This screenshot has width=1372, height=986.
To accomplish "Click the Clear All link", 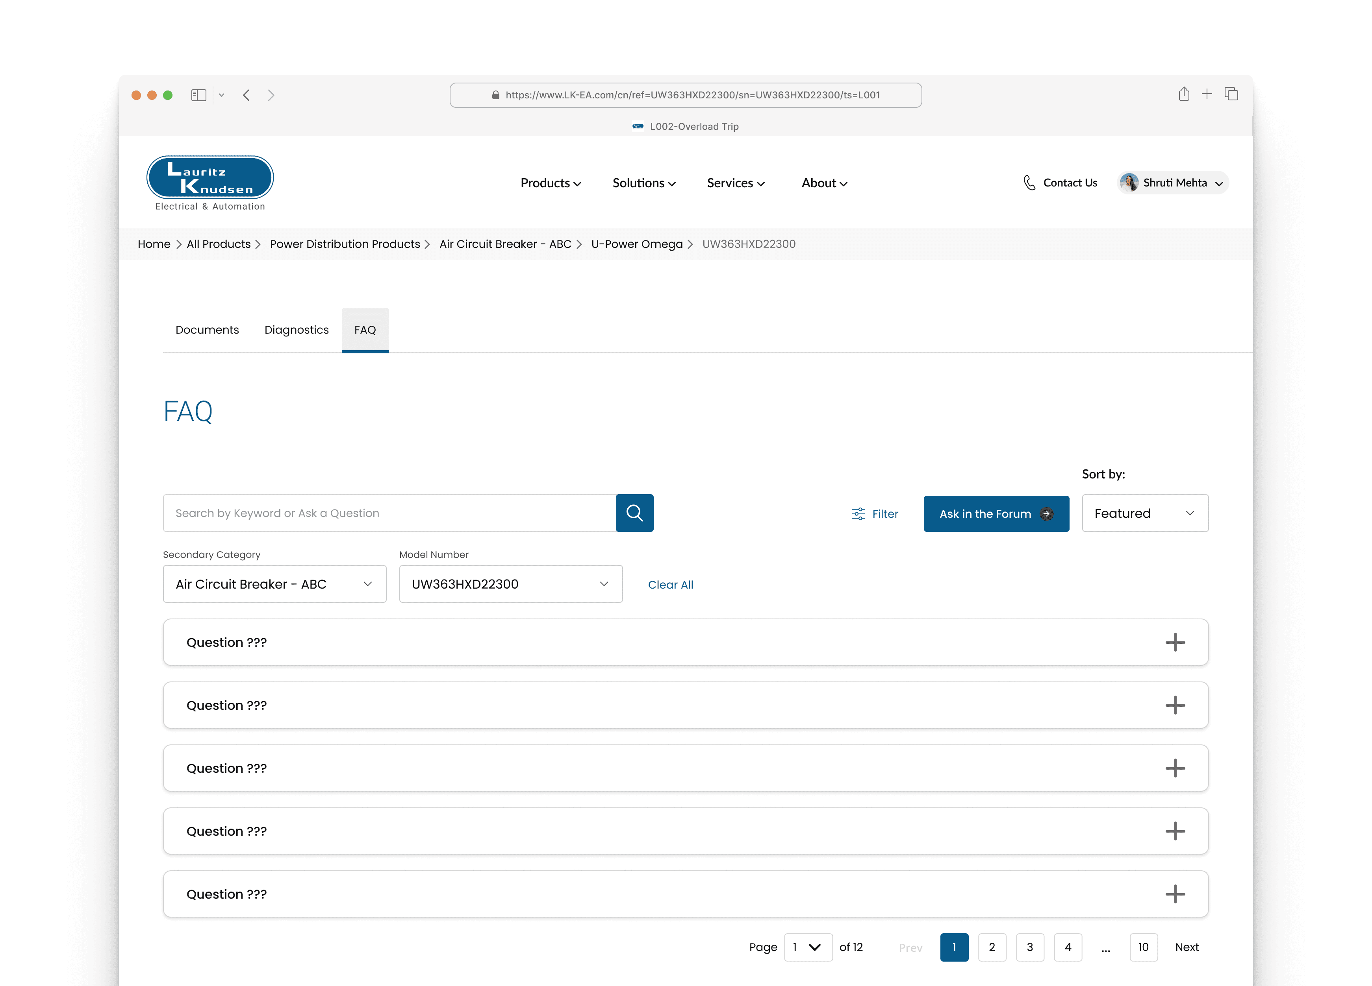I will 670,585.
